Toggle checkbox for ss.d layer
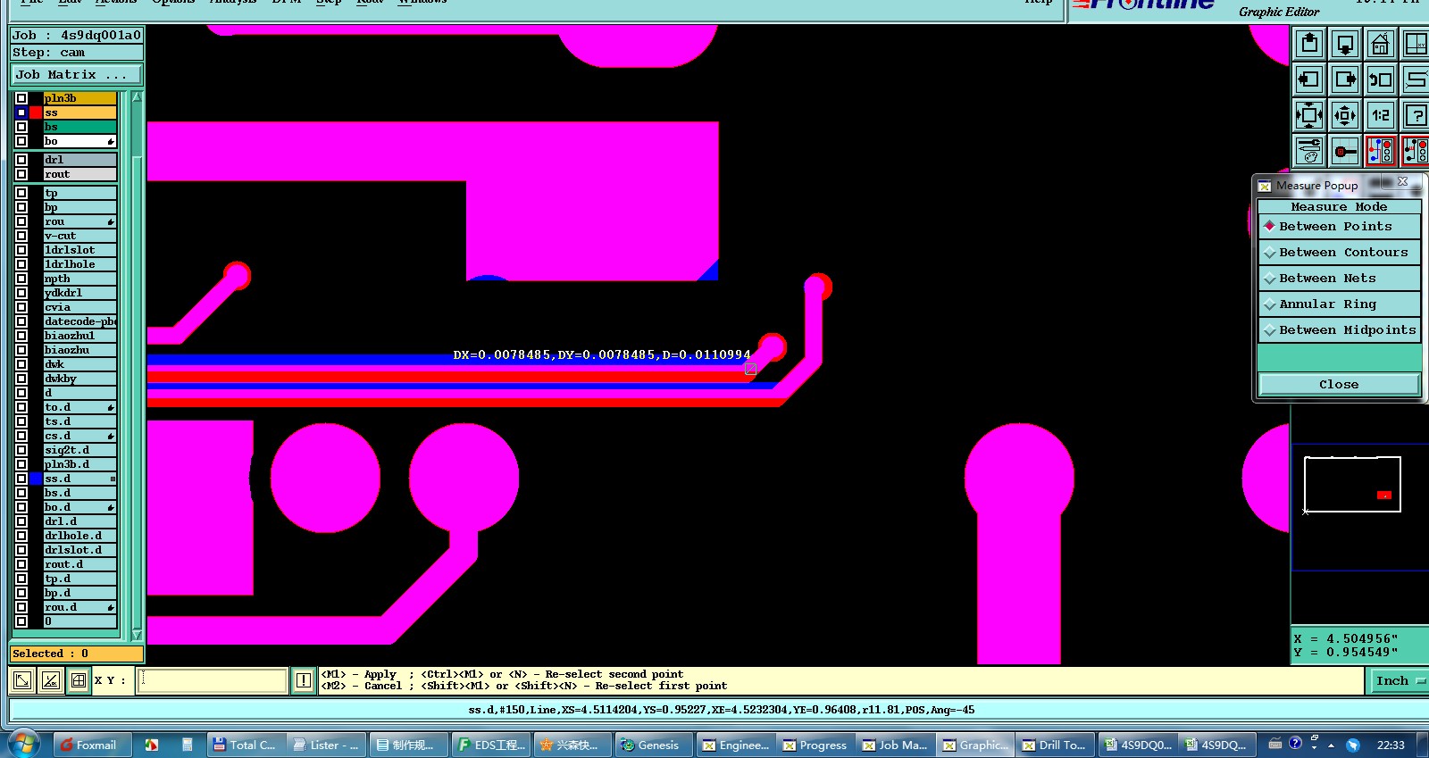 21,479
